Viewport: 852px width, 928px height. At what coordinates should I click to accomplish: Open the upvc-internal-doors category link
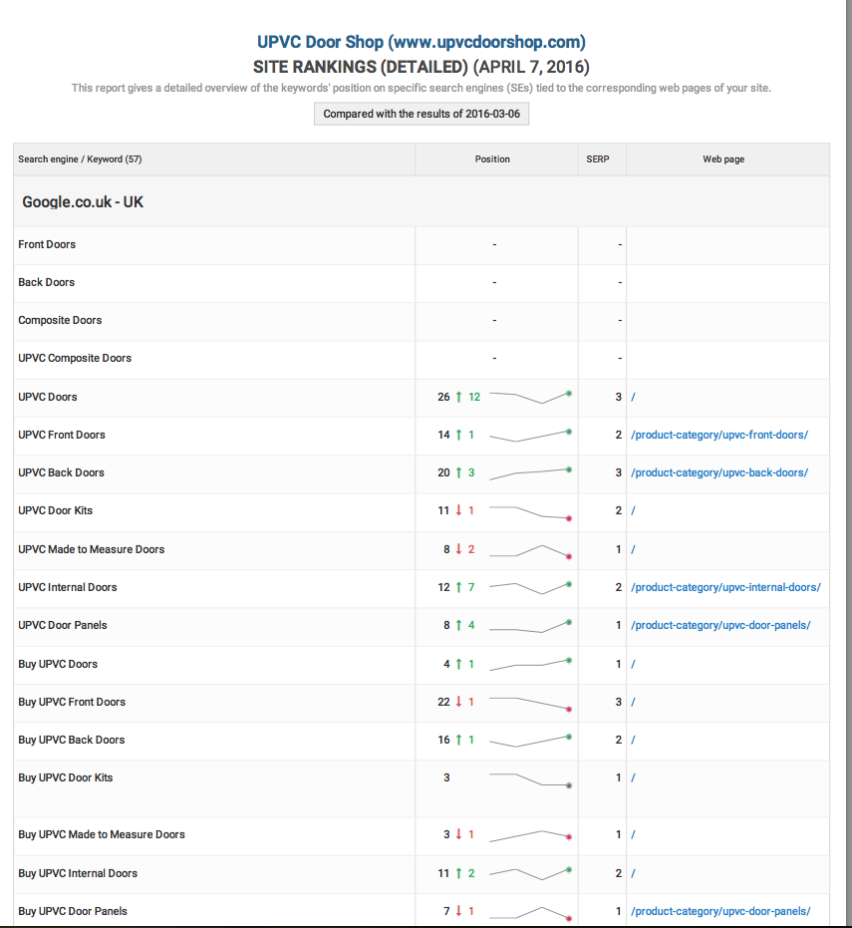click(726, 588)
